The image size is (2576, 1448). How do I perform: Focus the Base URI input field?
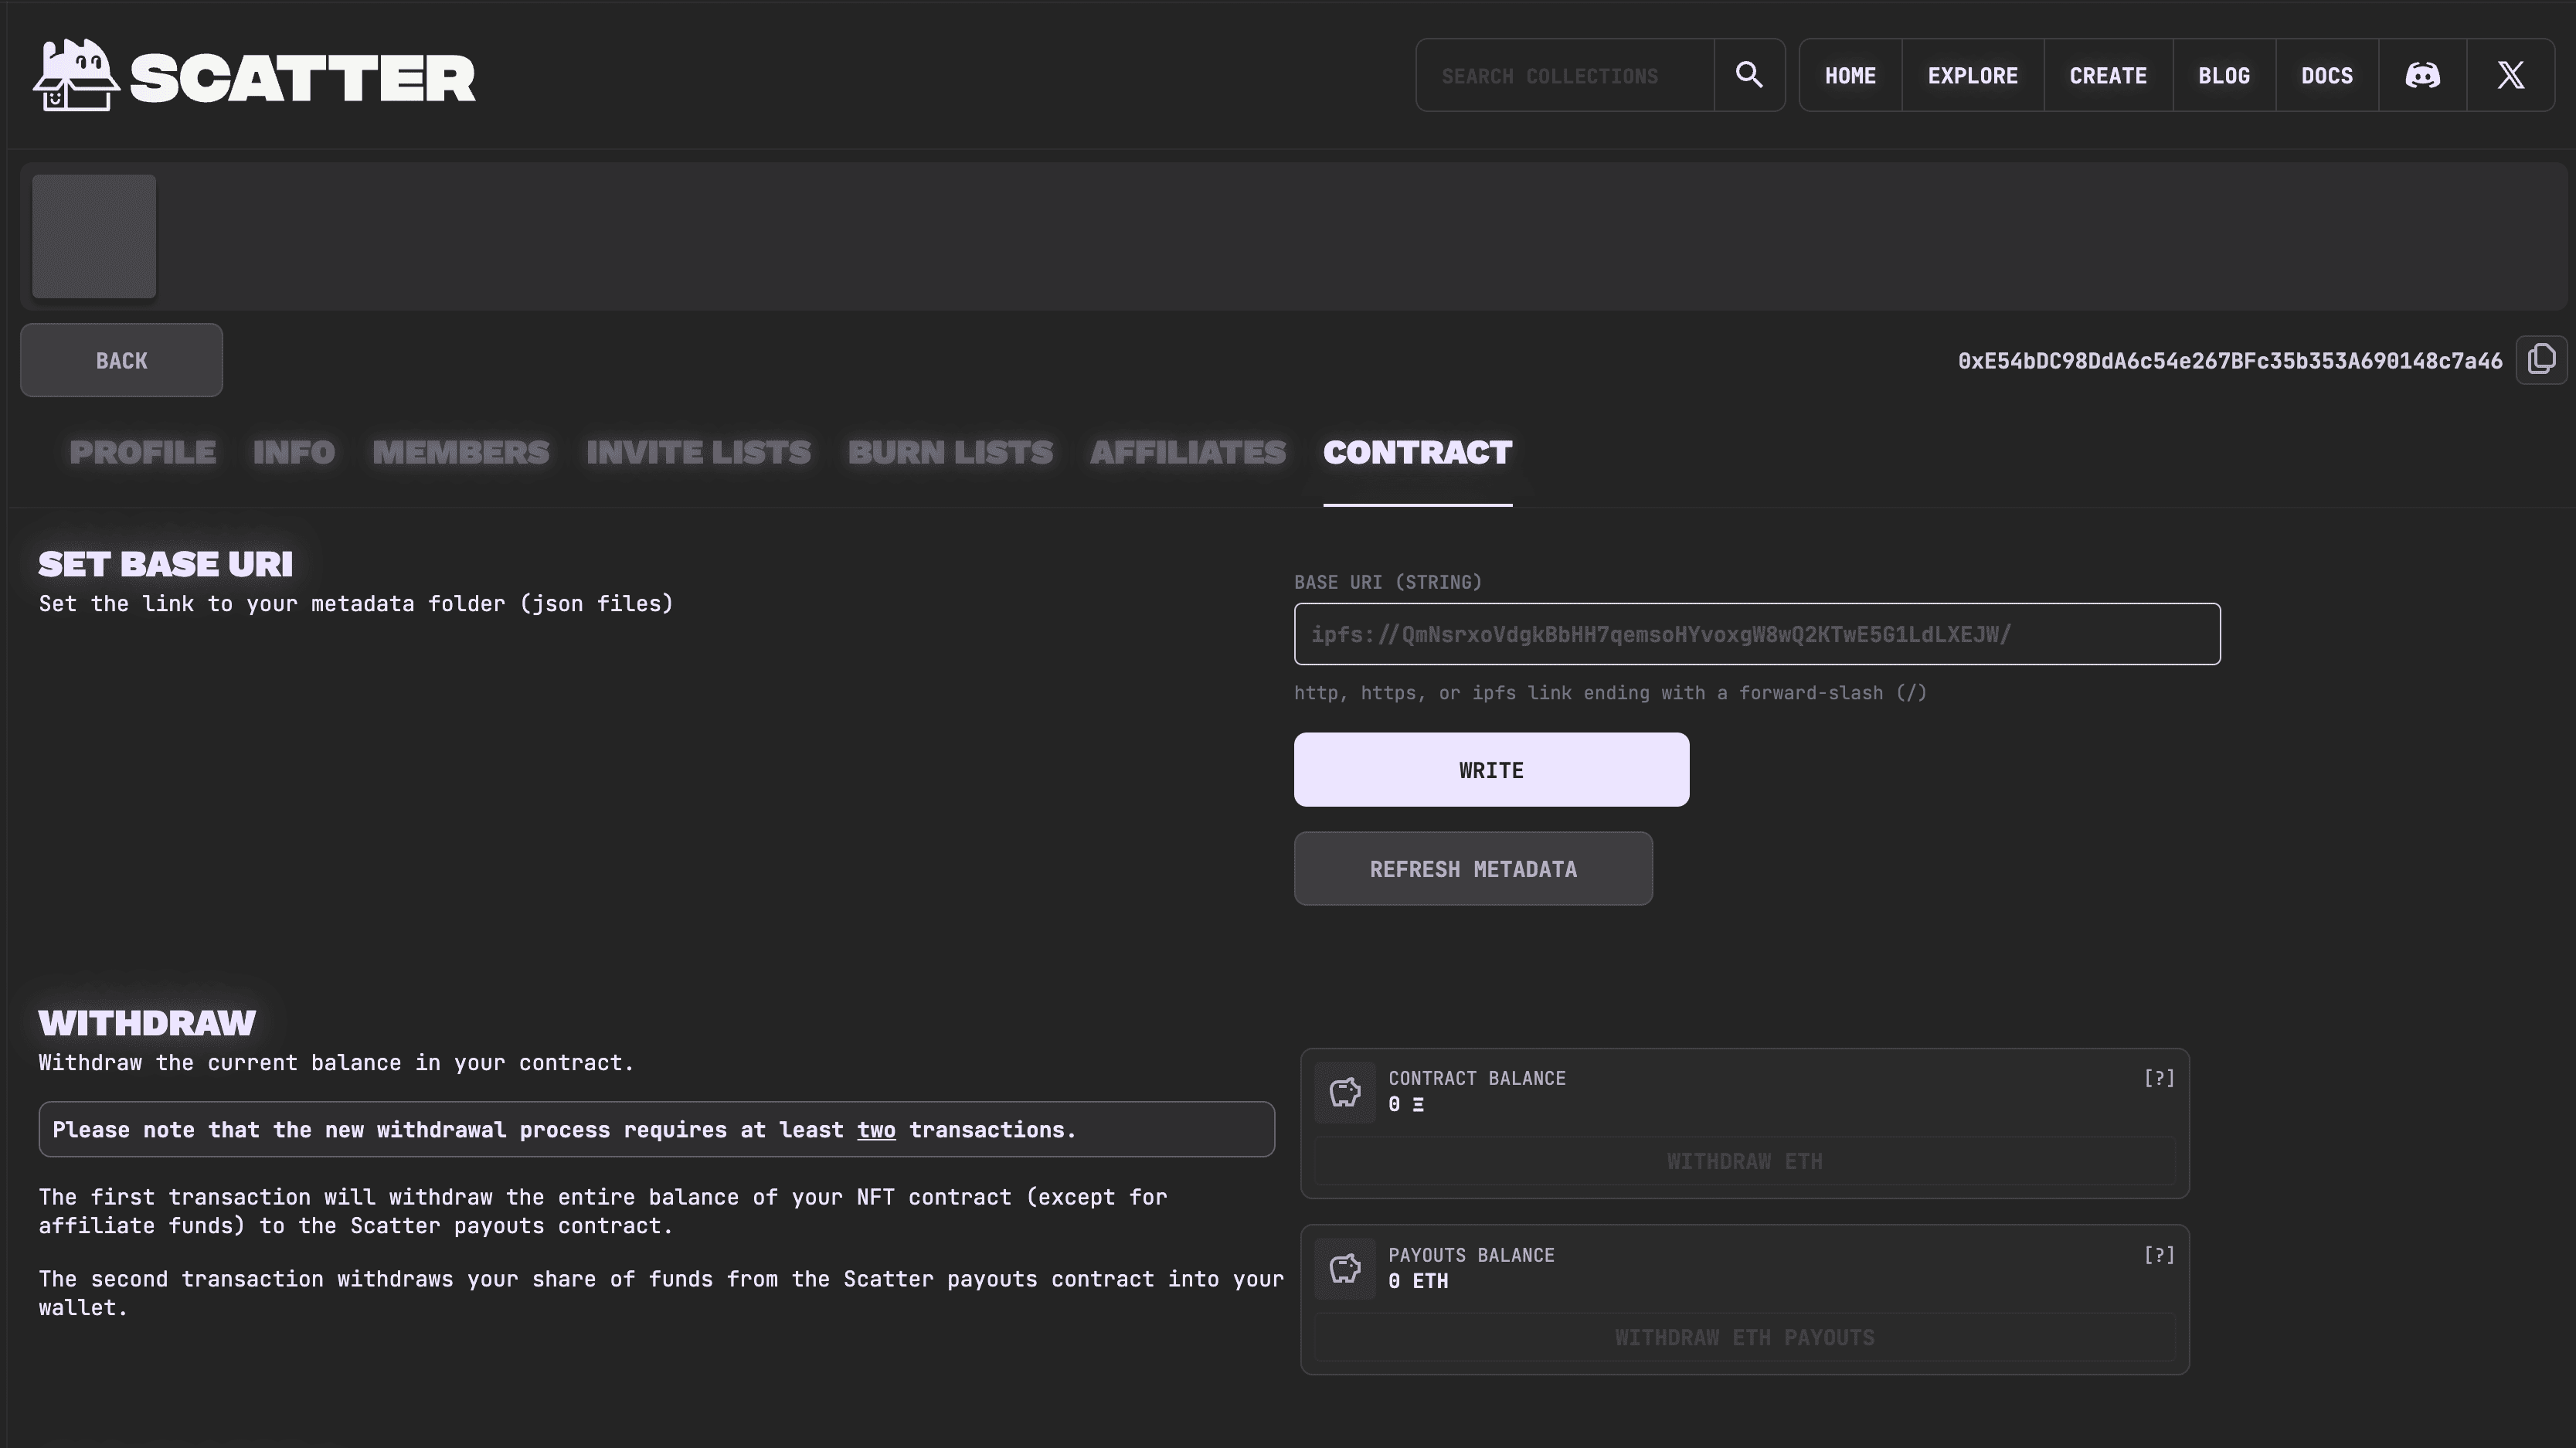[x=1756, y=634]
